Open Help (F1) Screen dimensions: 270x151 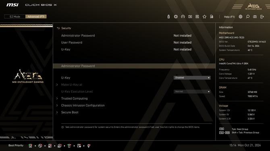pos(229,17)
